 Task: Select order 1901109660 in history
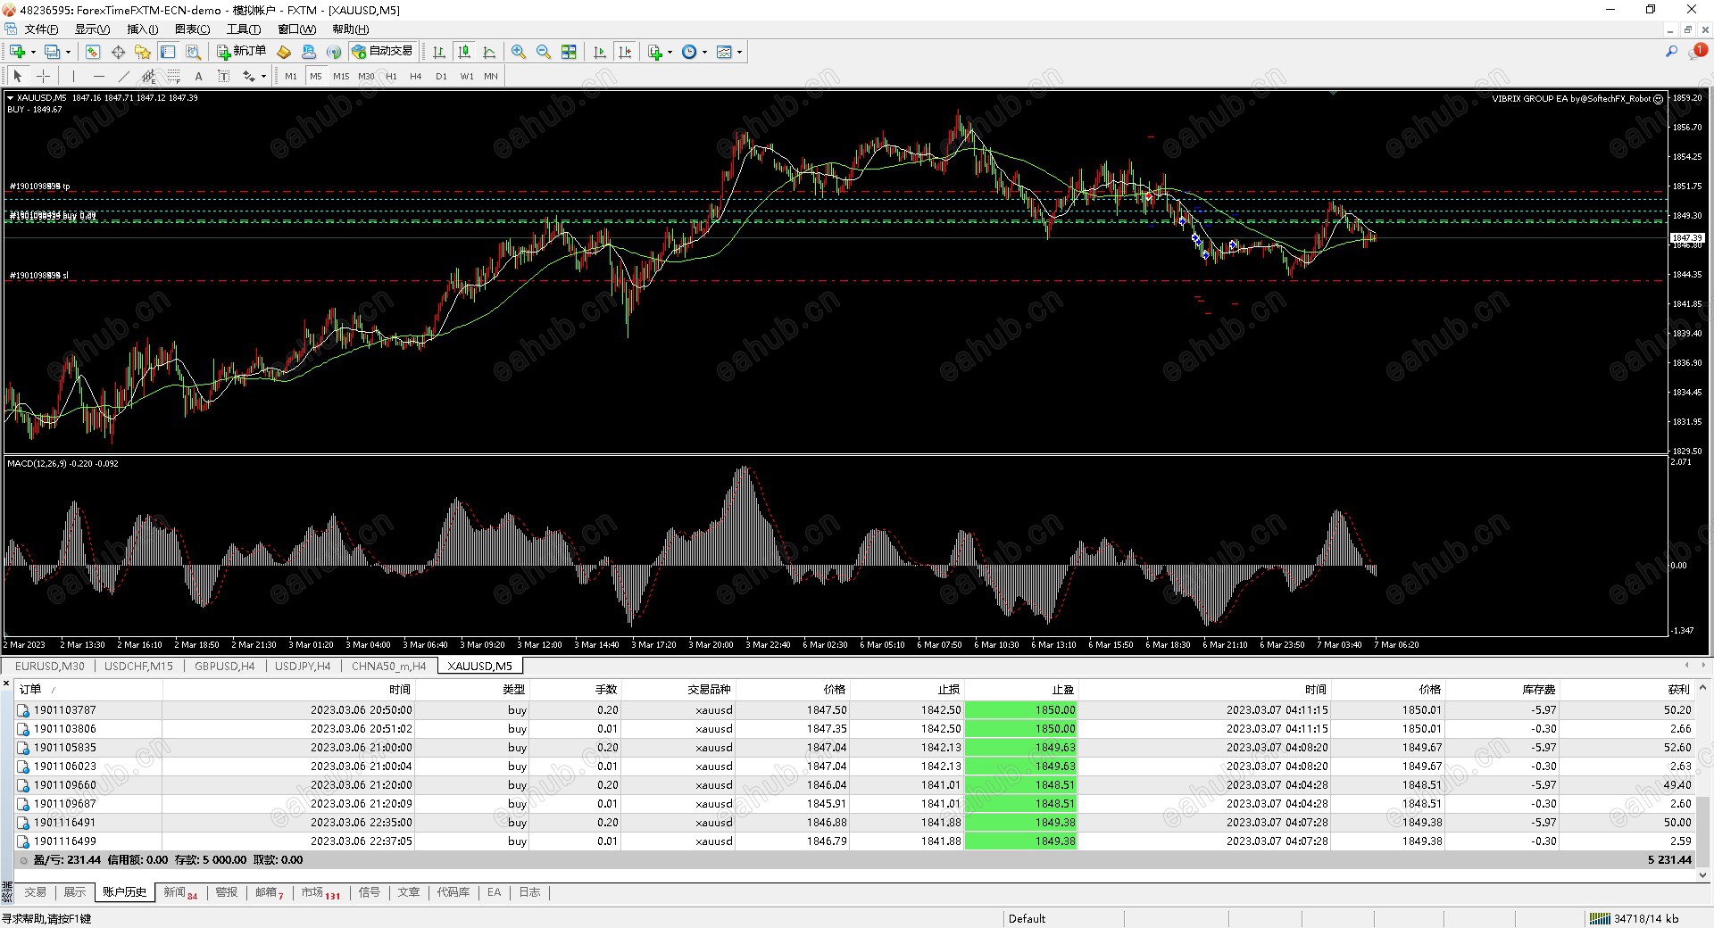tap(65, 785)
